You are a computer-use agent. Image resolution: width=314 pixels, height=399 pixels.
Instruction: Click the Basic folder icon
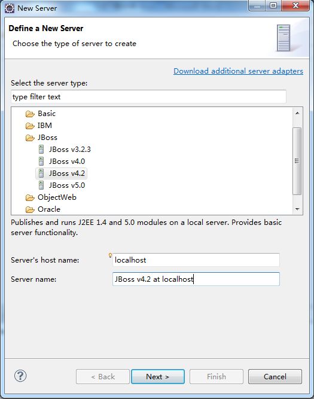pos(30,114)
